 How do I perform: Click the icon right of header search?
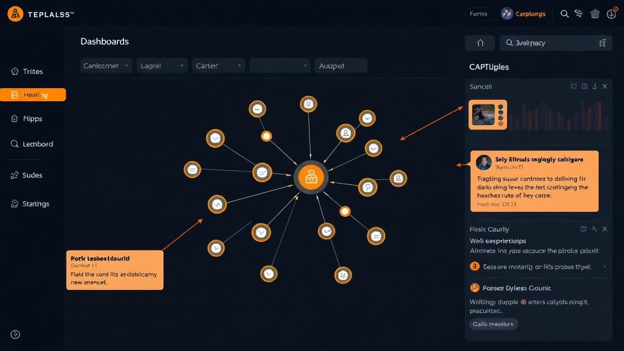(x=578, y=14)
